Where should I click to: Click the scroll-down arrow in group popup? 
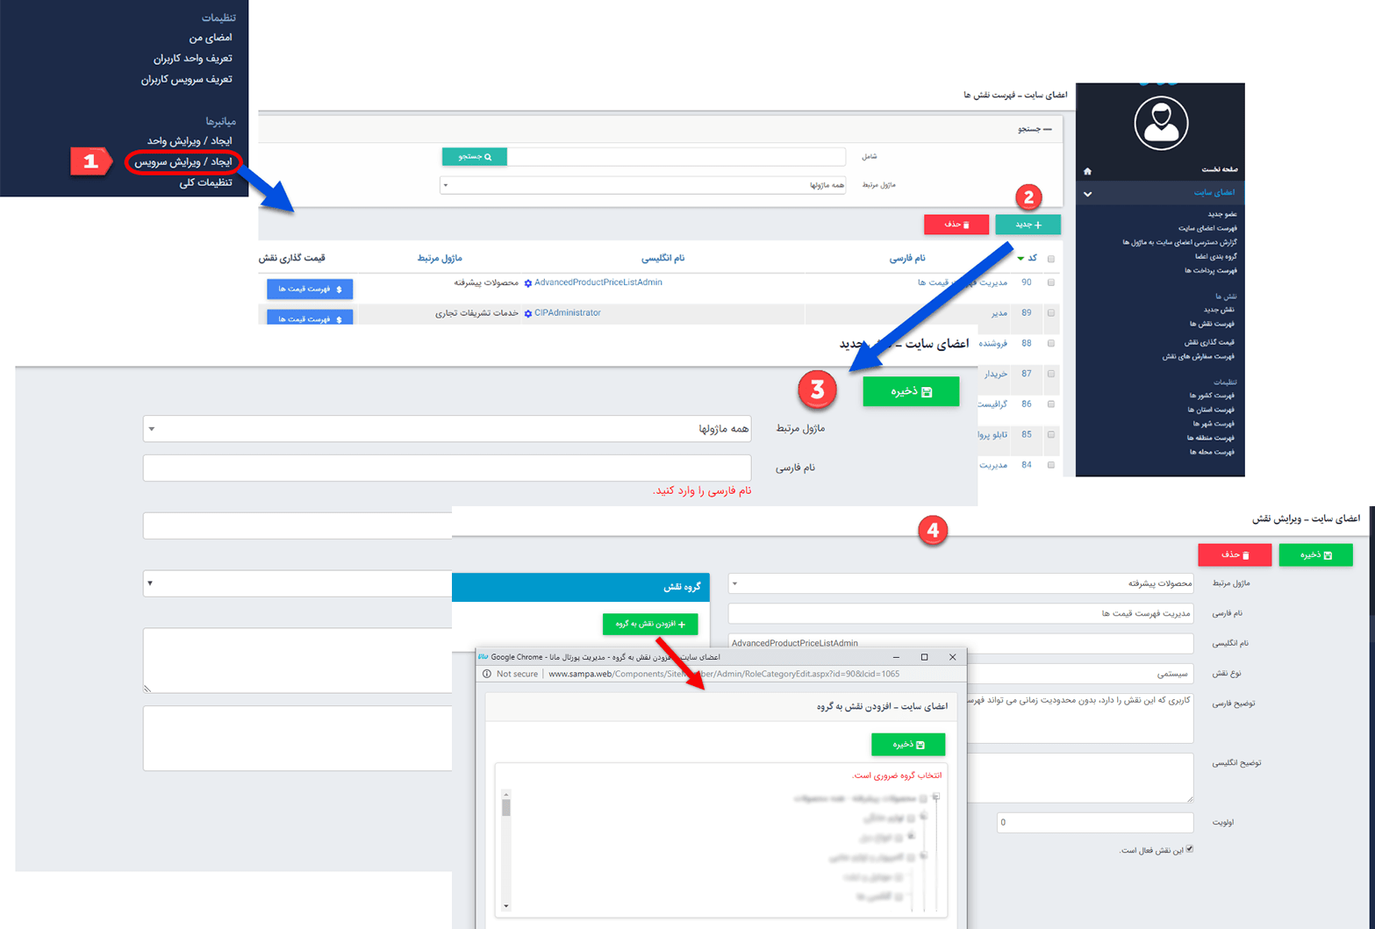[x=506, y=906]
